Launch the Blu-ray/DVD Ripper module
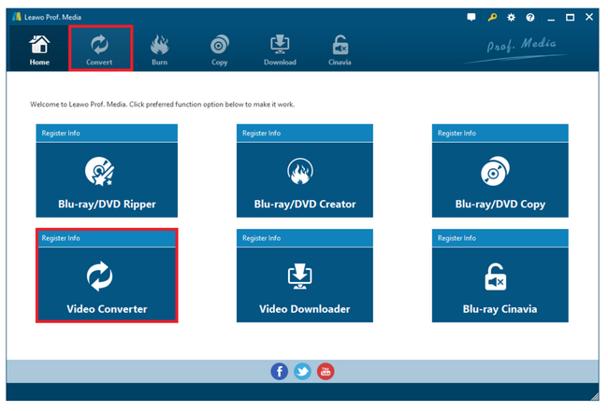Viewport: 608px width, 411px height. (x=107, y=179)
